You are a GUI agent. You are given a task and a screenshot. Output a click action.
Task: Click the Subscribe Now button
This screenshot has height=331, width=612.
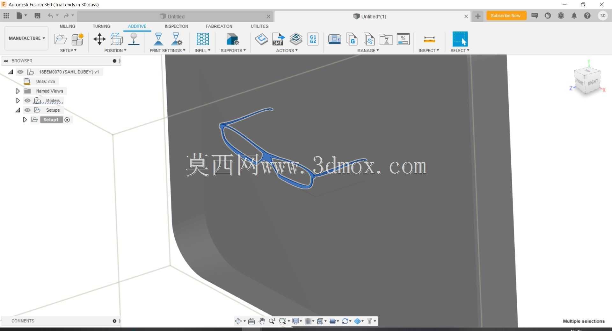point(506,16)
